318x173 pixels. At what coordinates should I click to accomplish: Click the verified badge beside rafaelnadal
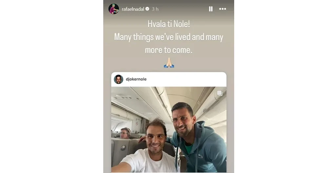(148, 9)
